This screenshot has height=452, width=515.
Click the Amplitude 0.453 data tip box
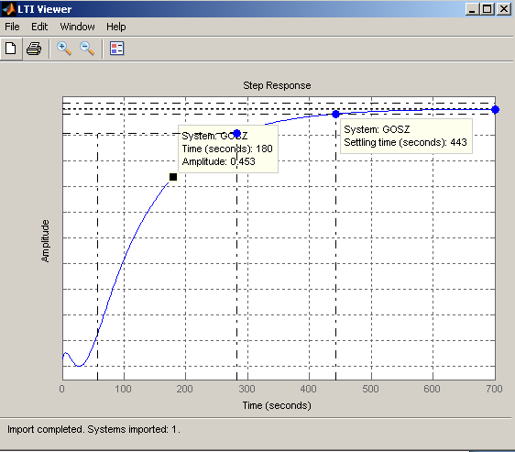pos(228,149)
